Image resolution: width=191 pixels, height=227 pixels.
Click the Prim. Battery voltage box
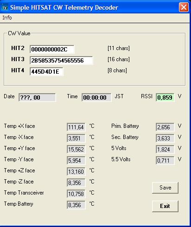165,127
